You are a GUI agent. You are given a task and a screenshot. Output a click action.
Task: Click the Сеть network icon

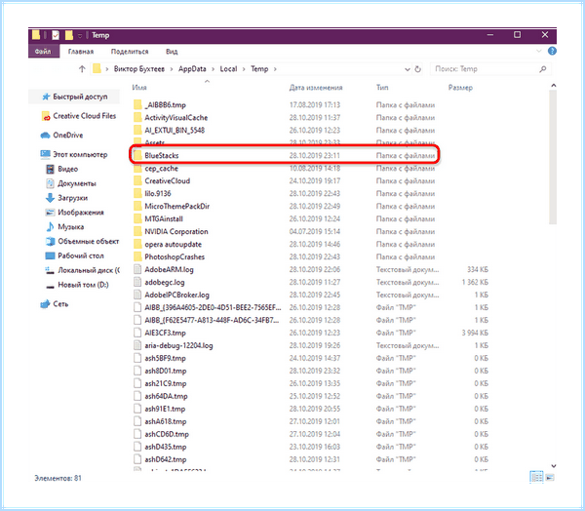(45, 304)
